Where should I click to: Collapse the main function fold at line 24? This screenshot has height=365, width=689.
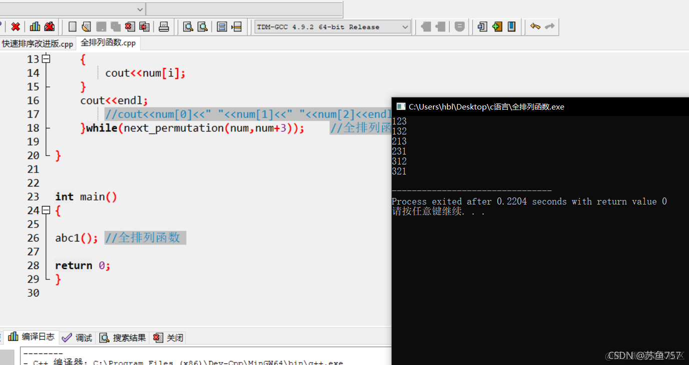(47, 210)
